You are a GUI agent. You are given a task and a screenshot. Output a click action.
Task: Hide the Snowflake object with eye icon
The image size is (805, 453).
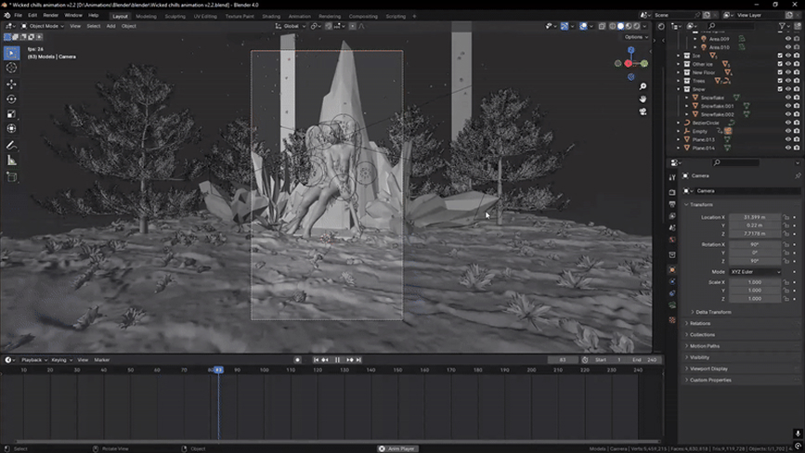pyautogui.click(x=788, y=97)
